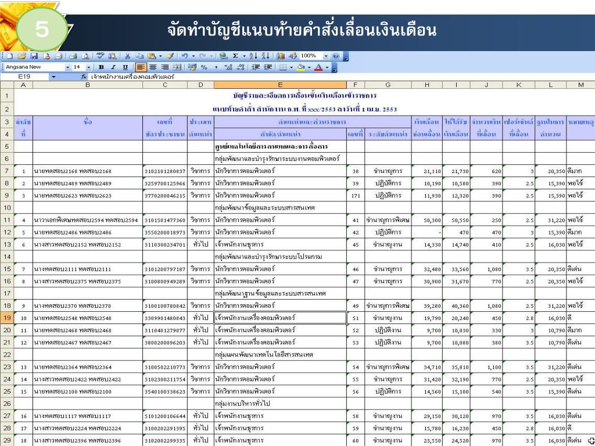Open the Research tool icon
Viewport: 595px width, 446px height.
pos(112,56)
